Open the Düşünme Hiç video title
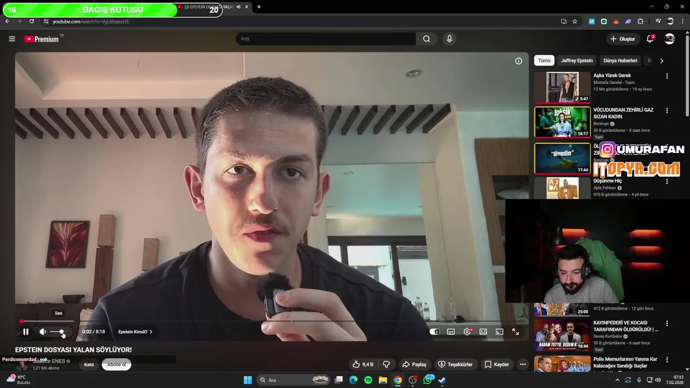Screen dimensions: 690x388 (x=608, y=181)
